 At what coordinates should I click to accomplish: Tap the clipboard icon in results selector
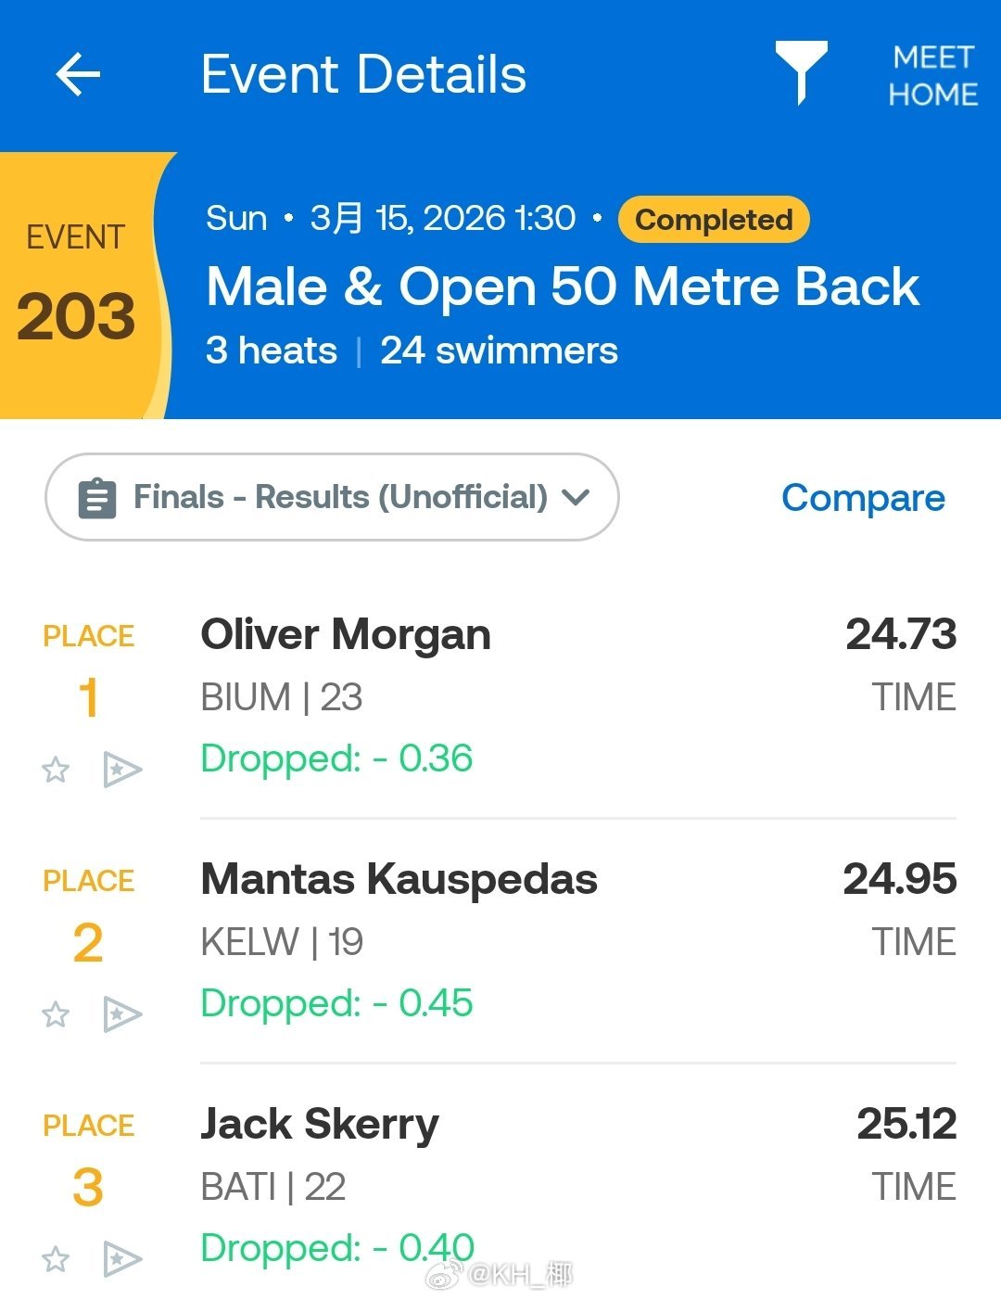tap(97, 498)
